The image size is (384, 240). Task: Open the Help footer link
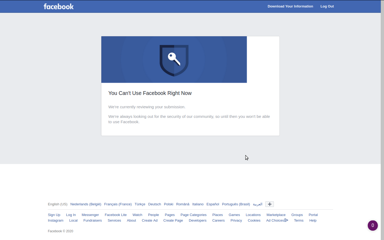click(313, 221)
